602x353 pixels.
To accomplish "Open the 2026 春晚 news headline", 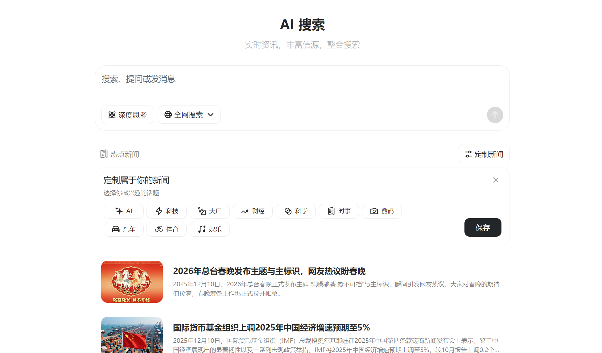I will click(x=269, y=271).
